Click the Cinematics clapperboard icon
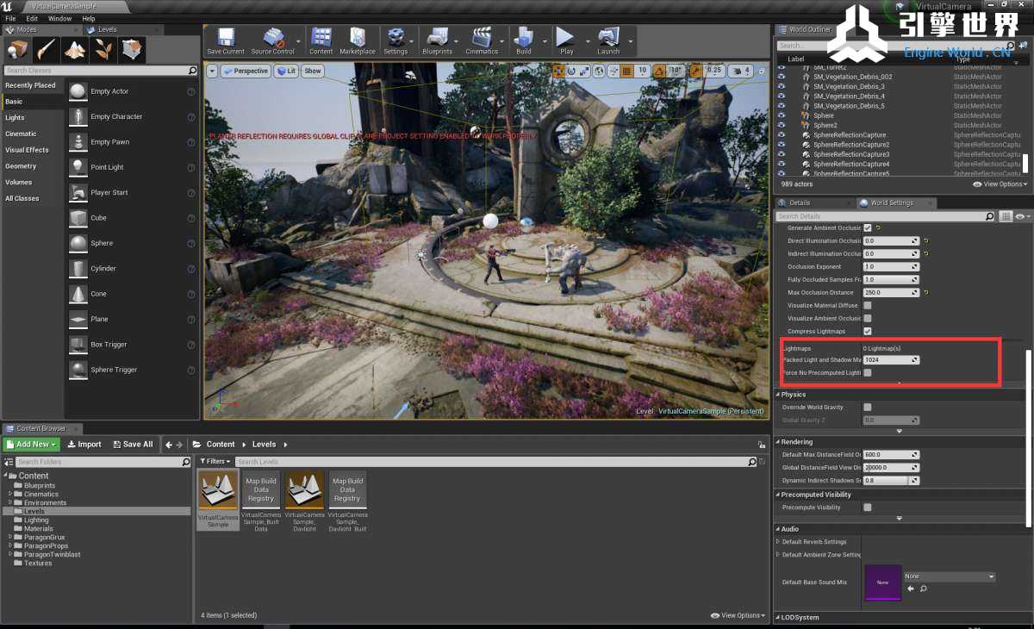 click(482, 39)
